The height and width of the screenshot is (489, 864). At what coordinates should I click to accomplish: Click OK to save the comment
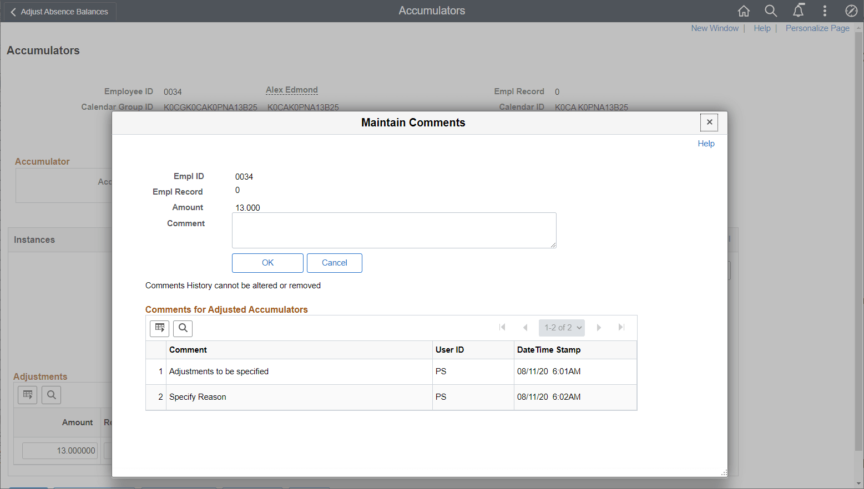pos(267,263)
